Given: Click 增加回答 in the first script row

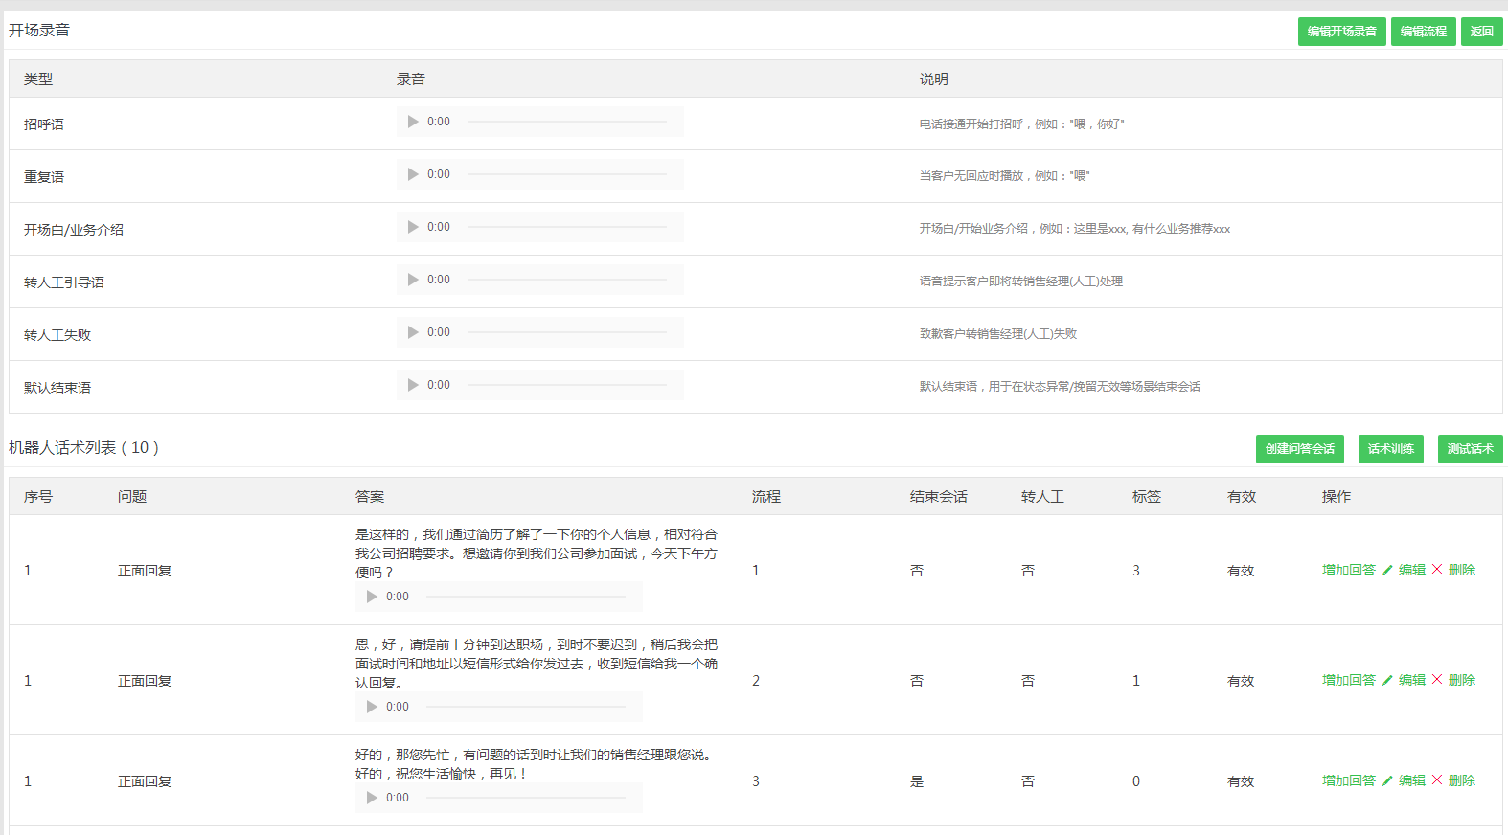Looking at the screenshot, I should click(x=1348, y=570).
